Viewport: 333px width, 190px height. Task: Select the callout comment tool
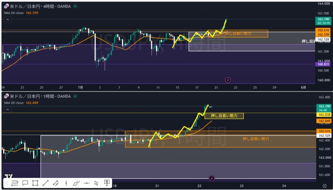pyautogui.click(x=25, y=183)
